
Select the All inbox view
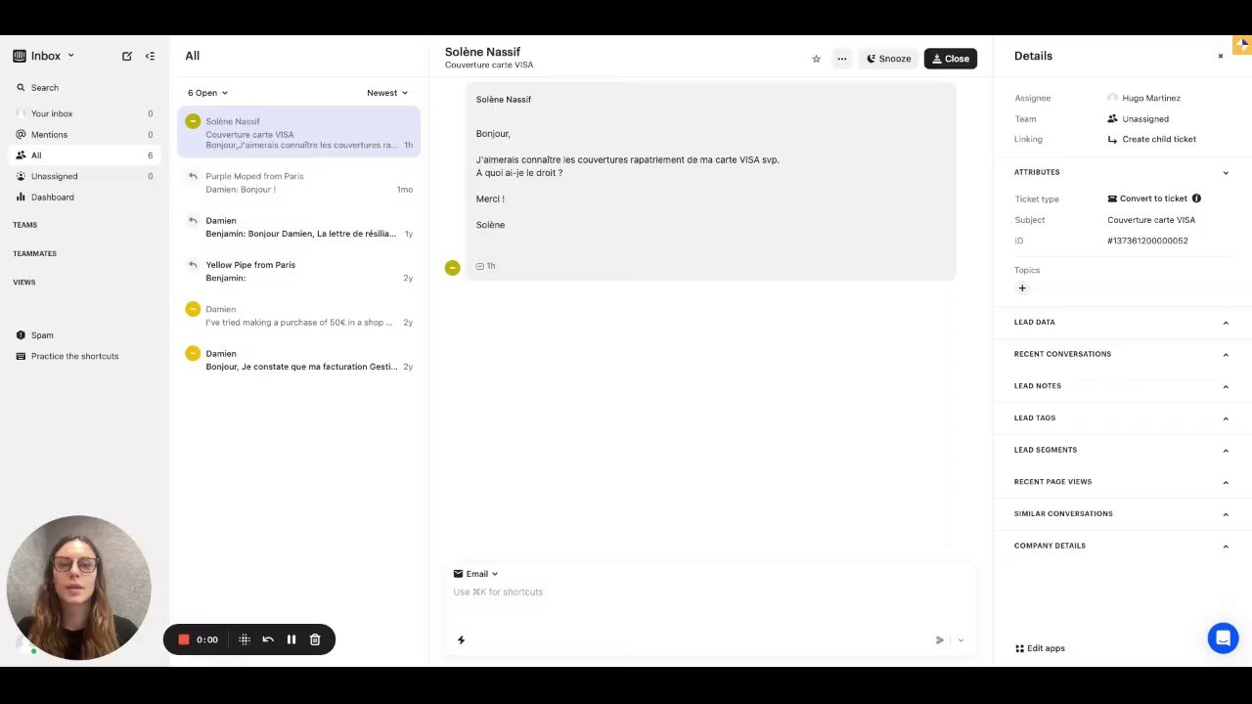(x=84, y=155)
